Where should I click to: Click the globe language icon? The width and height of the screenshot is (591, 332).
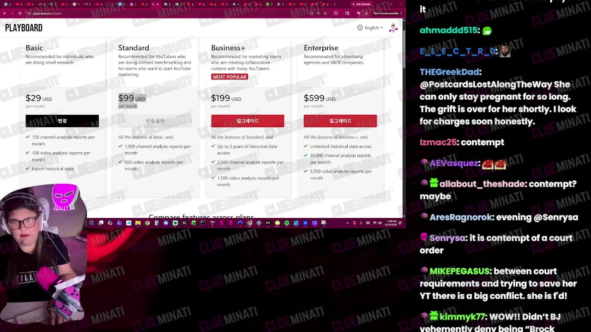click(360, 28)
